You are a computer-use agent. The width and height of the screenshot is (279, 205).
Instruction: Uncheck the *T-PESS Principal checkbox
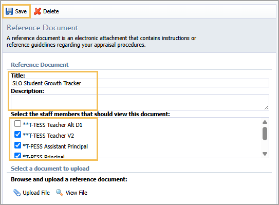(x=17, y=155)
